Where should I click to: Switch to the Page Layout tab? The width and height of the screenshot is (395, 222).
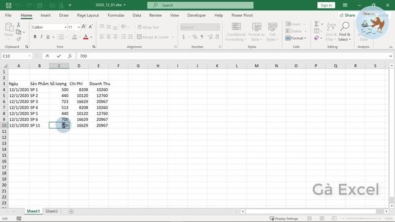88,15
